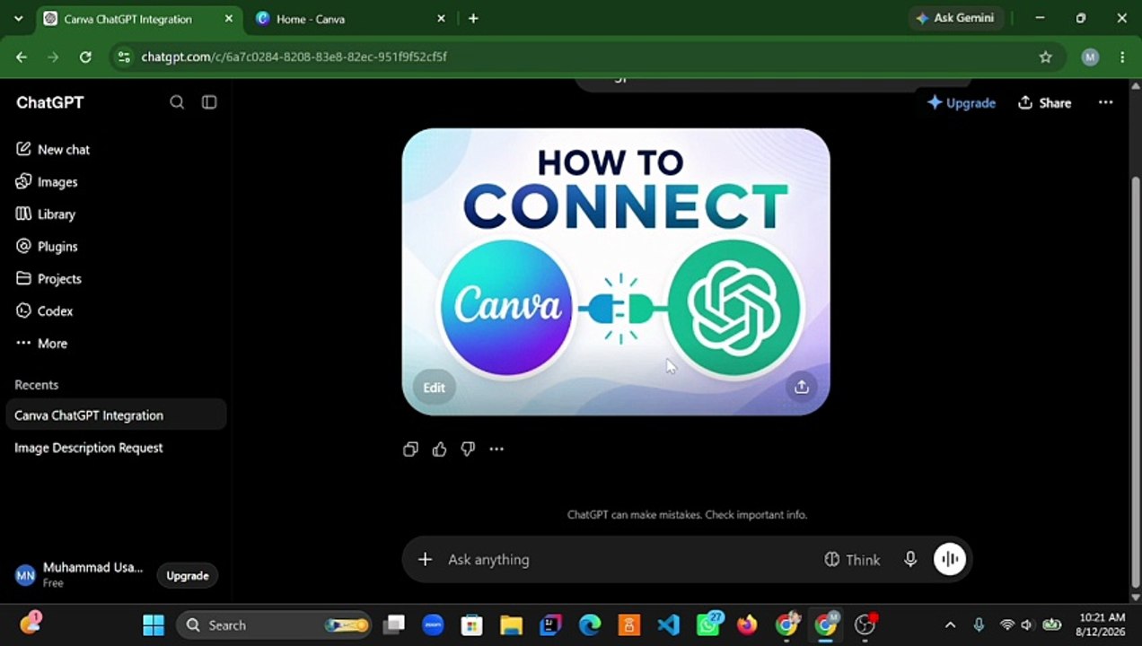Expand the tab search dropdown arrow
The width and height of the screenshot is (1142, 646).
click(x=18, y=19)
